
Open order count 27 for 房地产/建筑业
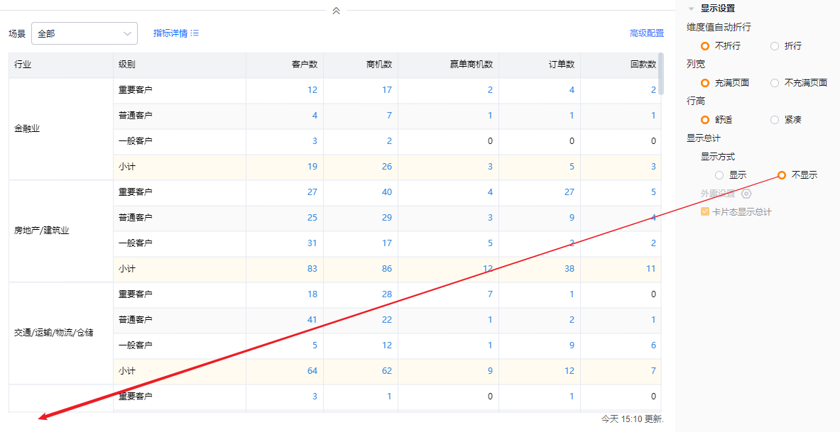(x=569, y=192)
